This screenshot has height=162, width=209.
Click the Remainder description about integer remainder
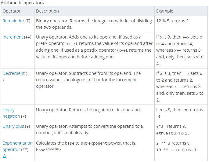click(94, 24)
